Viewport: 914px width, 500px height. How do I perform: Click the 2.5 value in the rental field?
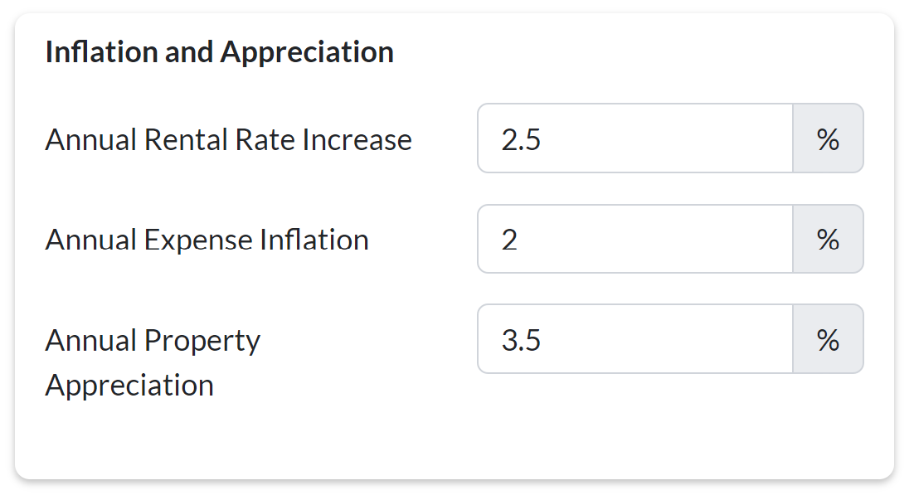coord(521,139)
